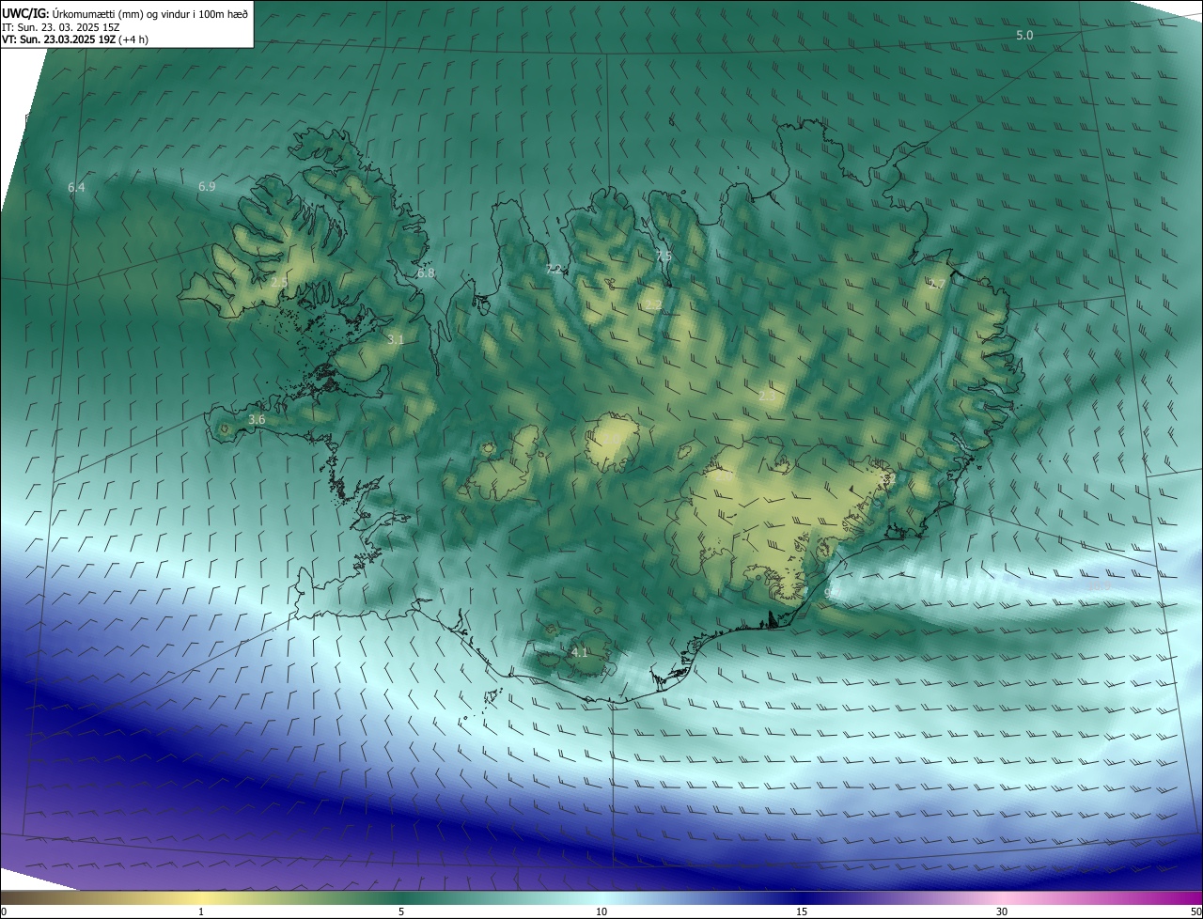
Task: Click the 15 tick on the color scale
Action: point(802,911)
